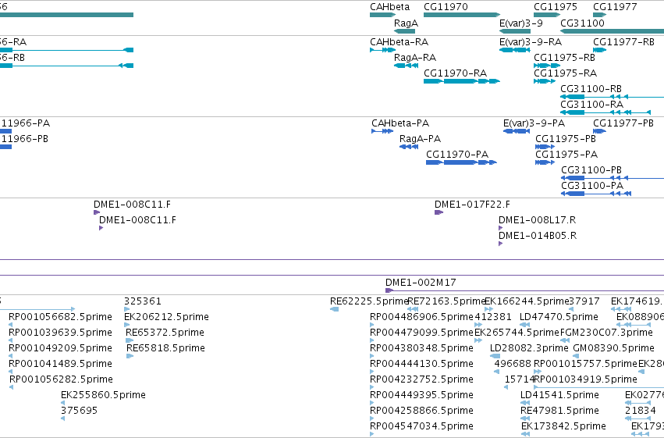
Task: Click the DME1-014B05.R label
Action: click(x=538, y=236)
